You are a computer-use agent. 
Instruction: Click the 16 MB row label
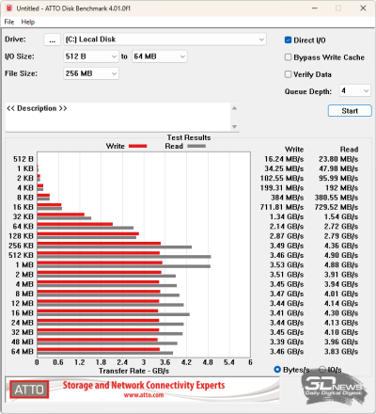click(23, 313)
